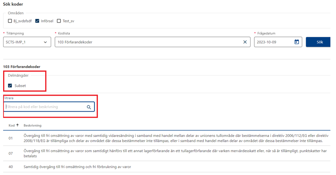
Task: Click the Kod column header text
Action: [11, 126]
